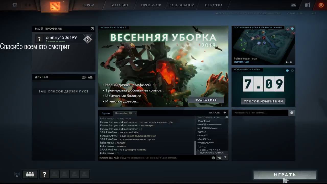The image size is (327, 184).
Task: Open the emoticon picker in chat
Action: [x=213, y=158]
